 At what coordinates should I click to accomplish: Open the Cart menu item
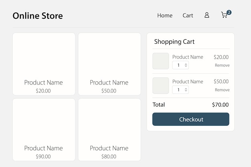pos(188,16)
